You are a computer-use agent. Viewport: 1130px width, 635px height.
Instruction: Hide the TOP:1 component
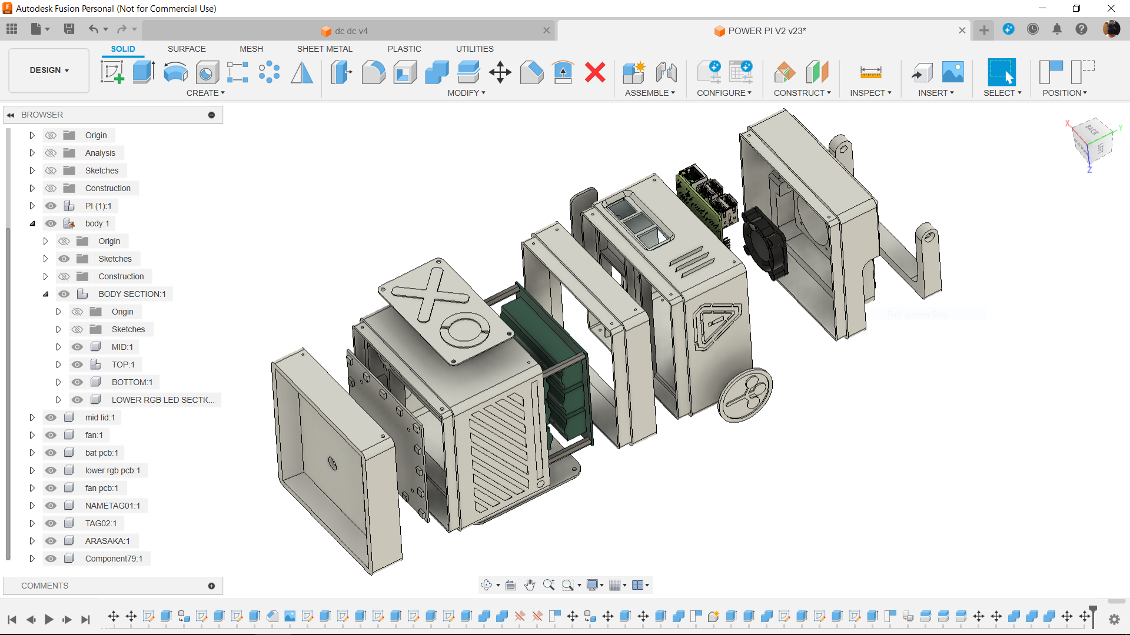[77, 365]
